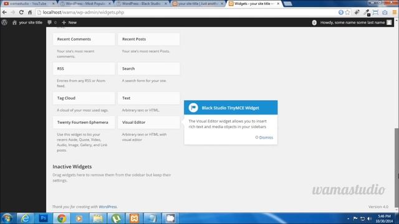This screenshot has width=399, height=224.
Task: Launch Internet Explorer from the taskbar
Action: click(25, 218)
